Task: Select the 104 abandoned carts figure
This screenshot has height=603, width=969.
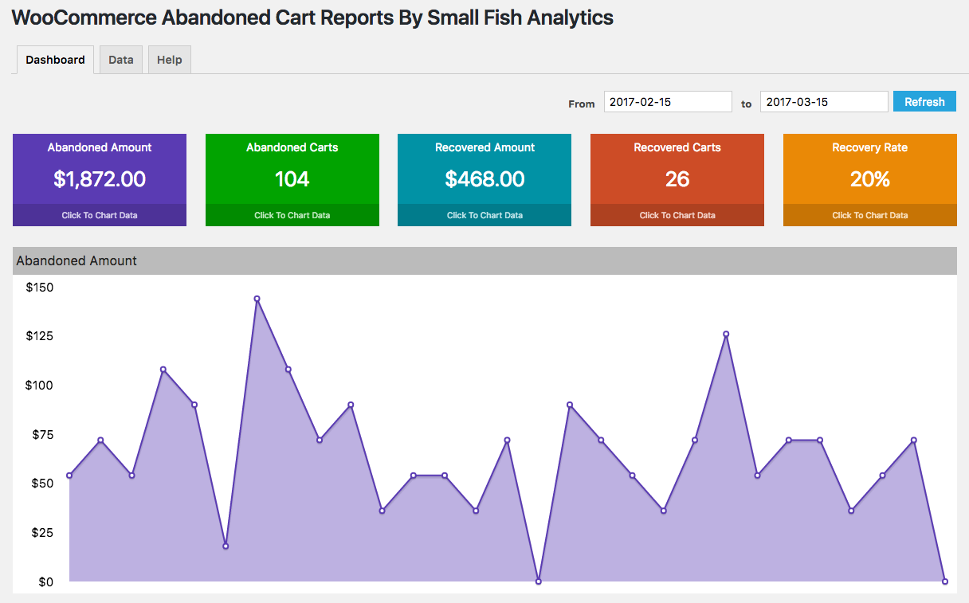Action: pos(292,179)
